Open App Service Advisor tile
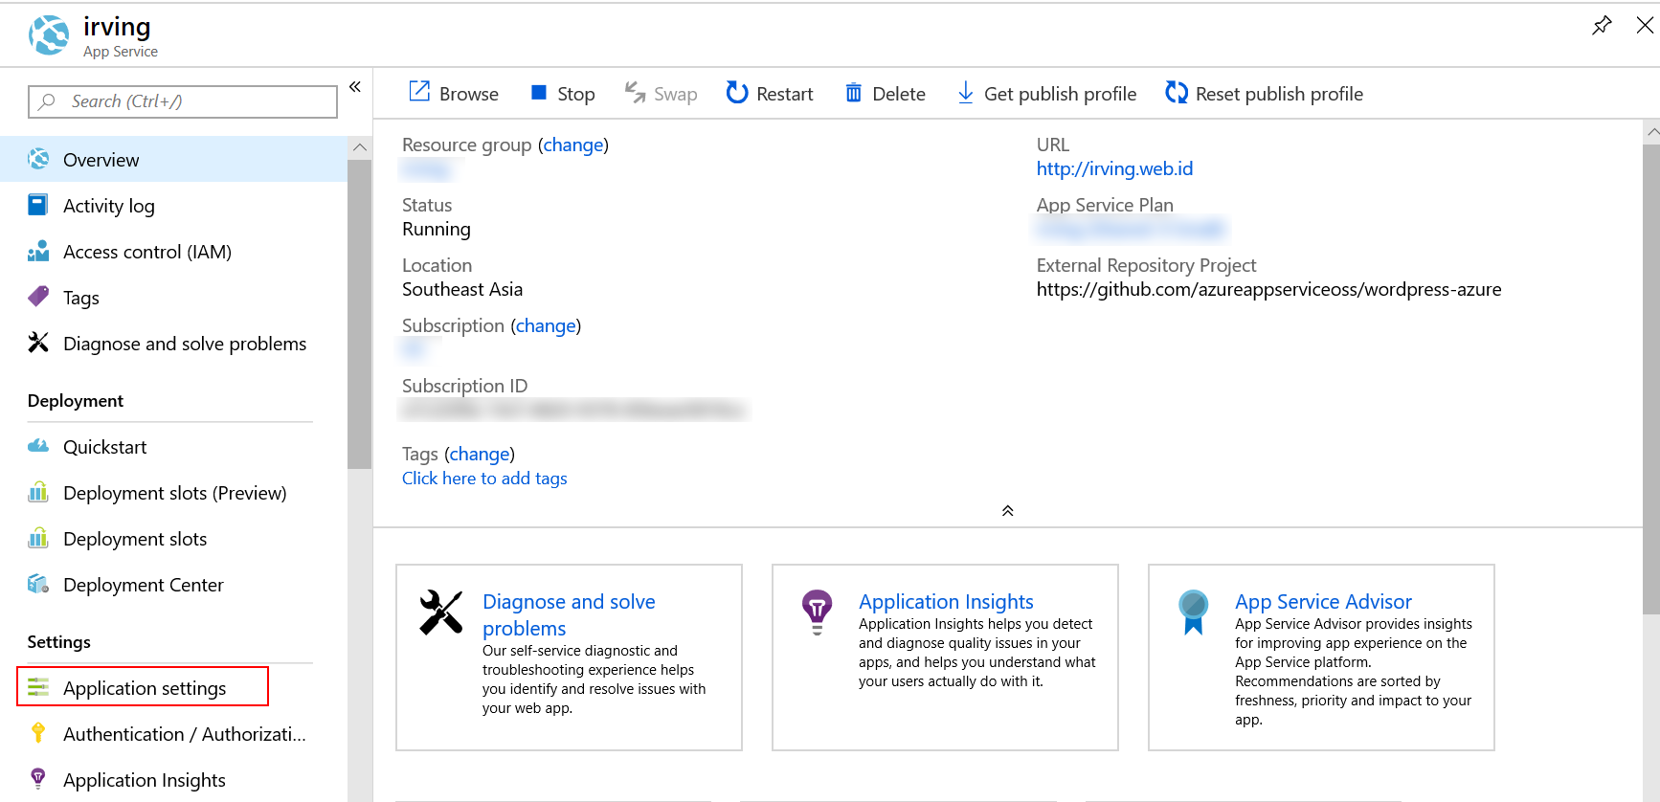 (x=1322, y=602)
